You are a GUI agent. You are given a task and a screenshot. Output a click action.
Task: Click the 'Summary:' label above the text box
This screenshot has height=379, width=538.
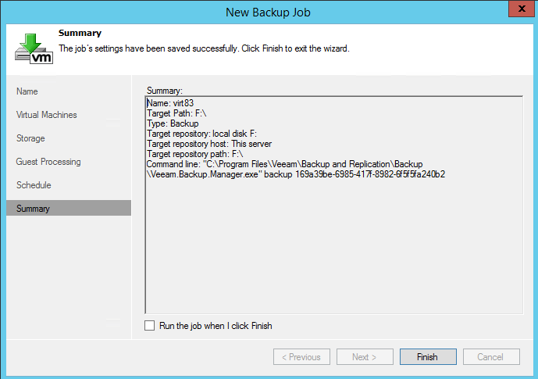165,91
